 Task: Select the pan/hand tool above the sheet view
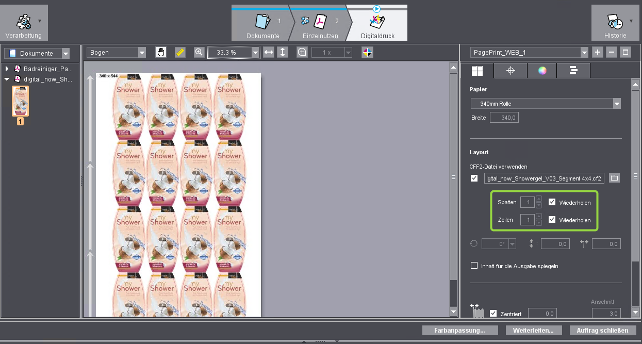[x=160, y=52]
